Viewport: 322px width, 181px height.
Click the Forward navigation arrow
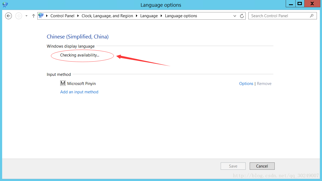(x=19, y=16)
